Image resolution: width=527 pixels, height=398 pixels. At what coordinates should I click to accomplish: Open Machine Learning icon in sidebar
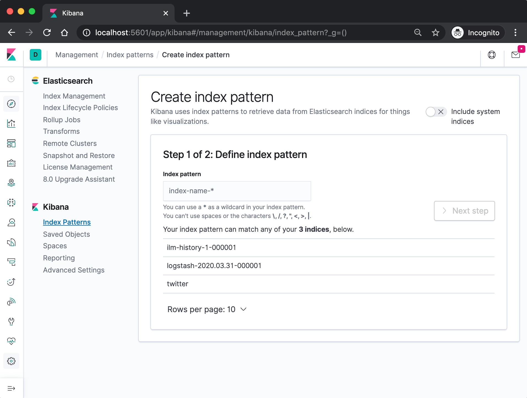(x=11, y=203)
